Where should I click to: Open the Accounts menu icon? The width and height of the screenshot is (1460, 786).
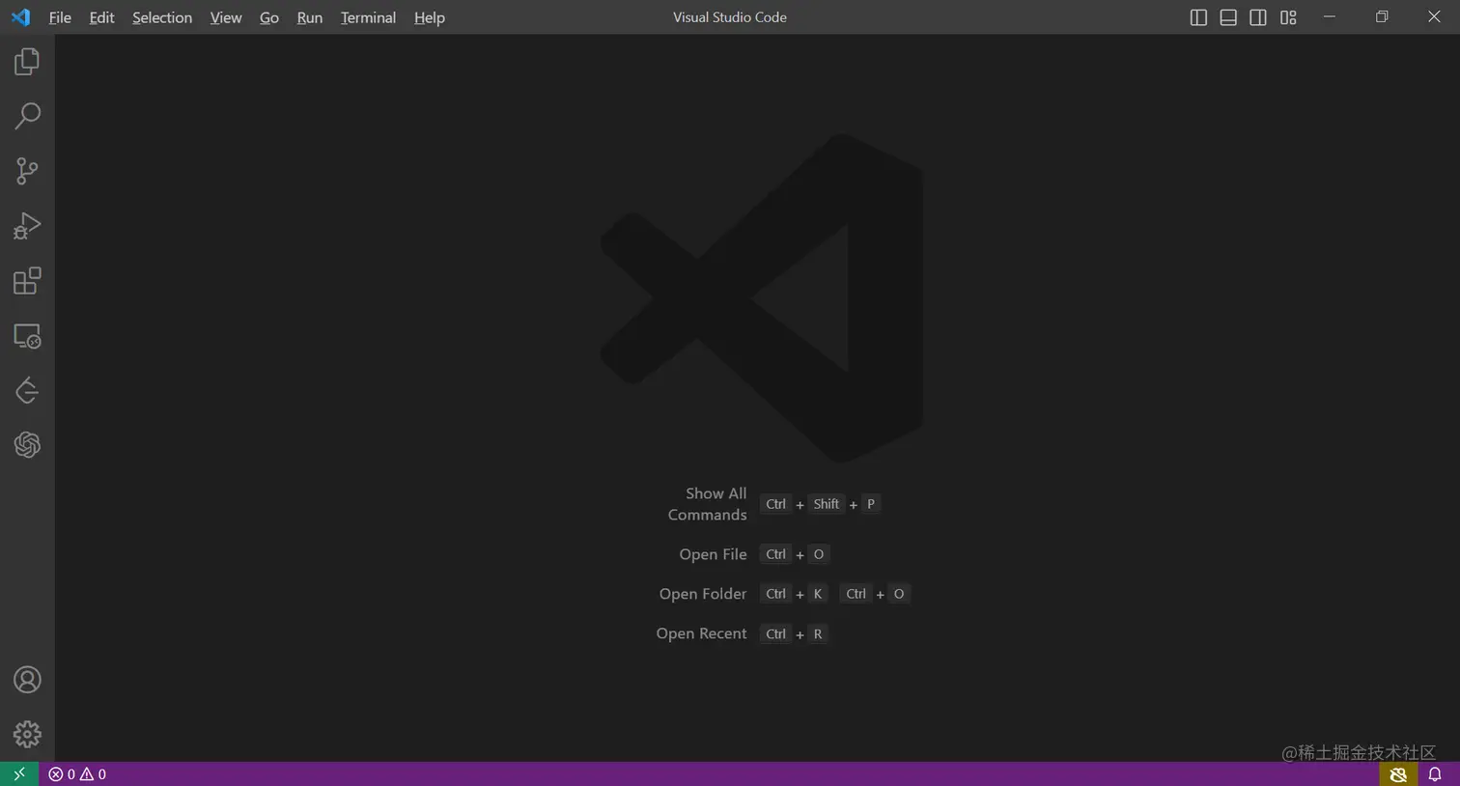point(27,680)
